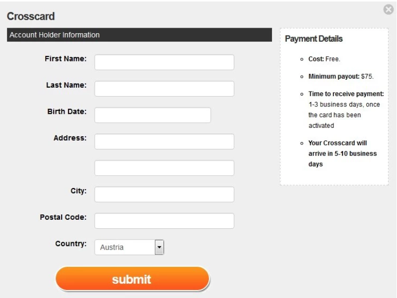The width and height of the screenshot is (397, 298).
Task: Focus the Last Name text box
Action: coord(164,89)
